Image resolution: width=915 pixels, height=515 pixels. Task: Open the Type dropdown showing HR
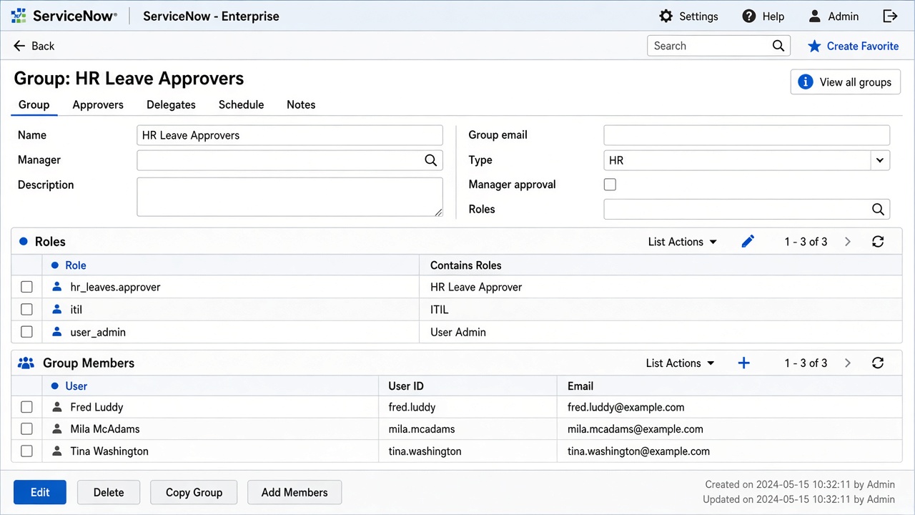(x=746, y=160)
